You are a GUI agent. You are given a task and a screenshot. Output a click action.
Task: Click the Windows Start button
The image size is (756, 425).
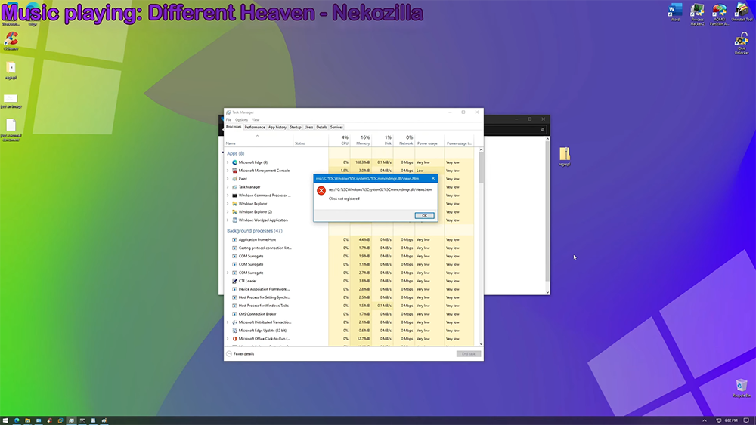click(5, 420)
